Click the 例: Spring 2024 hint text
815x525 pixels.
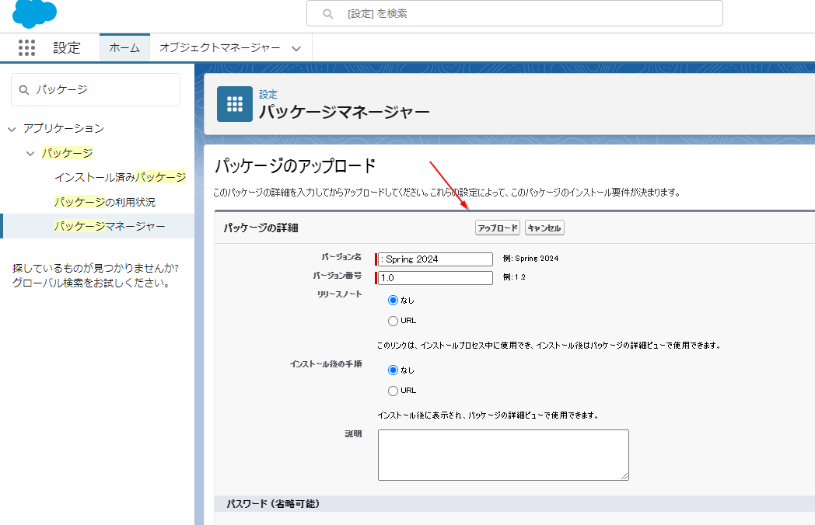point(530,258)
